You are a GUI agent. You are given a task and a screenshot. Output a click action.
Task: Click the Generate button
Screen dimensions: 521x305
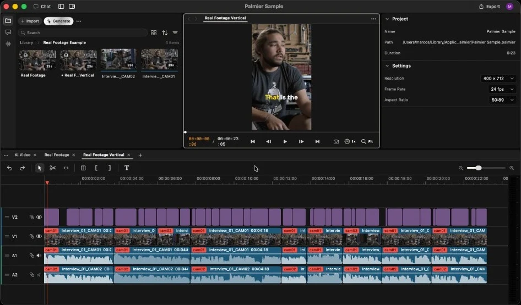[x=59, y=21]
